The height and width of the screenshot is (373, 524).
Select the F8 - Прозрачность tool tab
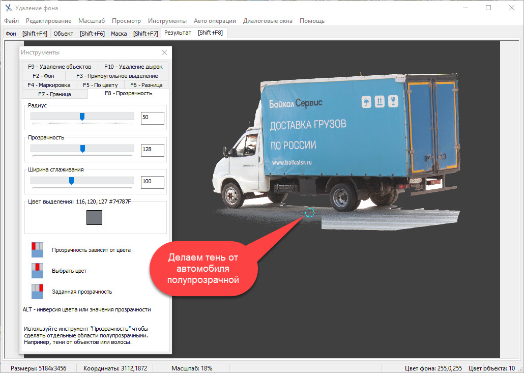point(128,93)
